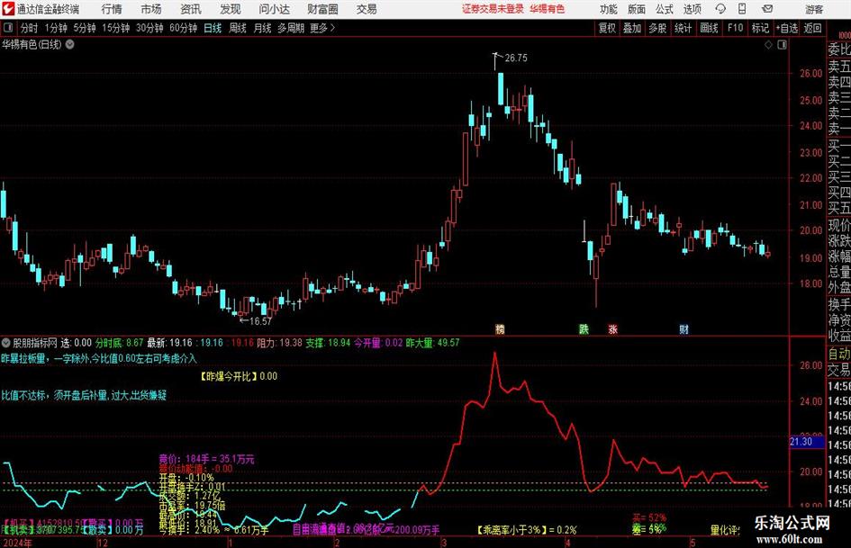Switch to 周线 weekly period tab
Image resolution: width=851 pixels, height=548 pixels.
tap(237, 28)
